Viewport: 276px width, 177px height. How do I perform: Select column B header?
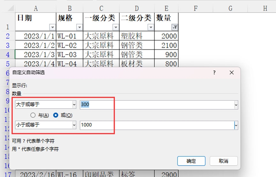(70, 8)
